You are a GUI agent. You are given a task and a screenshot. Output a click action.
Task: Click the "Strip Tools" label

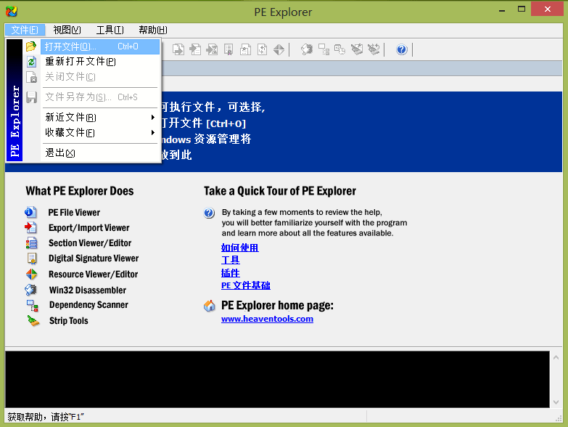(x=69, y=321)
